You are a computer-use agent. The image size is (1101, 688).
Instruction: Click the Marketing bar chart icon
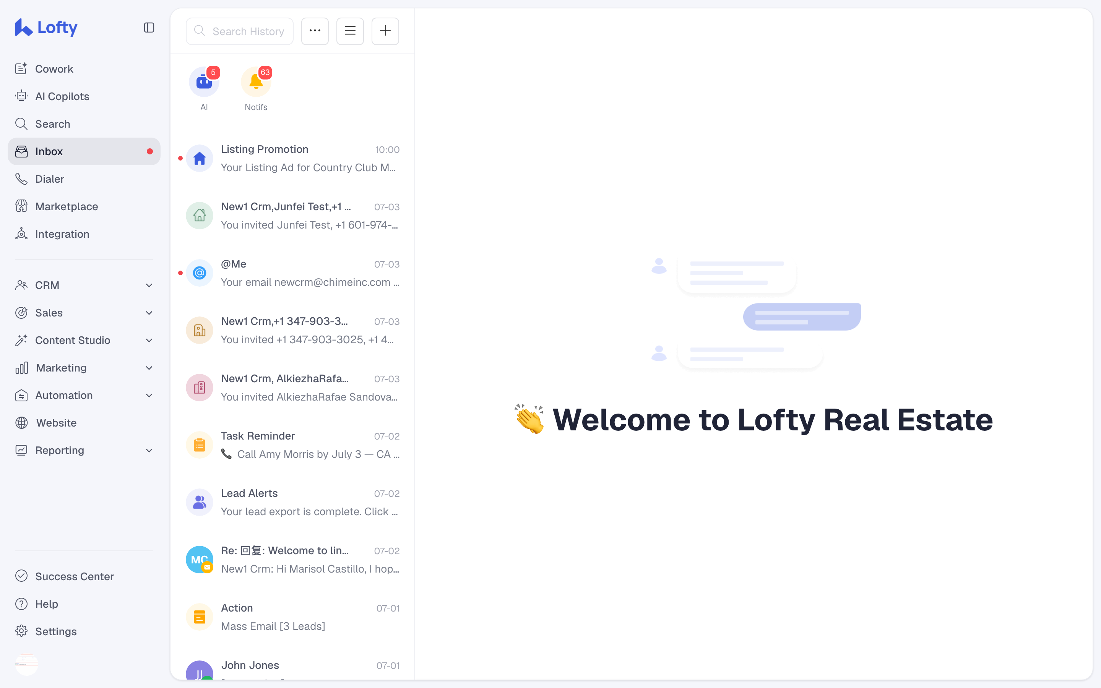click(x=21, y=368)
